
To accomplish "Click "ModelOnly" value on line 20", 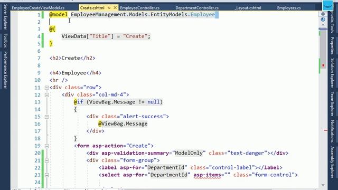I will [189, 153].
